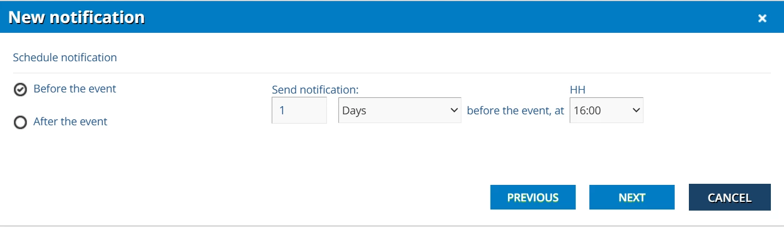Focus the number input showing 1
Screen dimensions: 784x227
(x=299, y=110)
